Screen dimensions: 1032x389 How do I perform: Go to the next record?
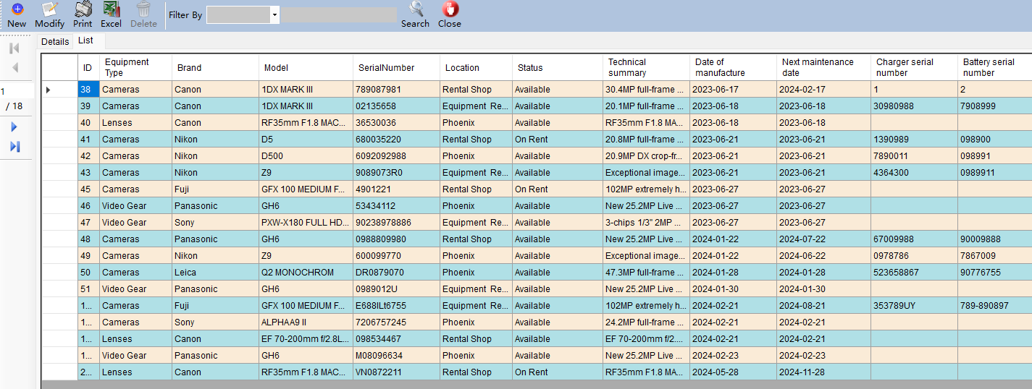pos(14,127)
